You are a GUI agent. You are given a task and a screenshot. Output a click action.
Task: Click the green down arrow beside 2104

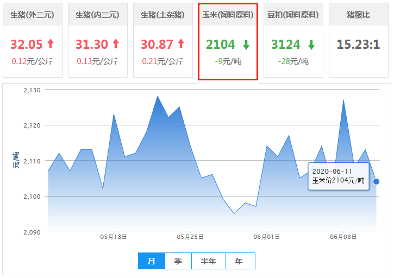[246, 45]
